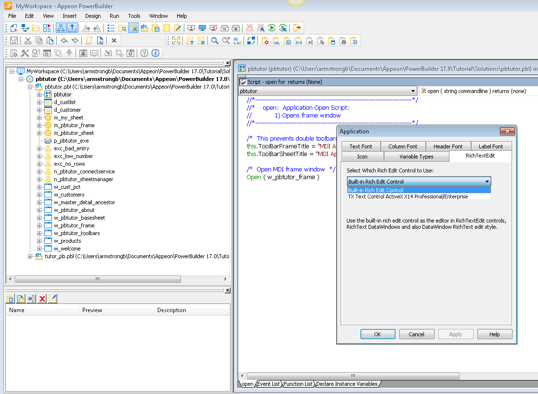Click the script editor horizontal scrollbar
The height and width of the screenshot is (394, 538).
coord(353,376)
